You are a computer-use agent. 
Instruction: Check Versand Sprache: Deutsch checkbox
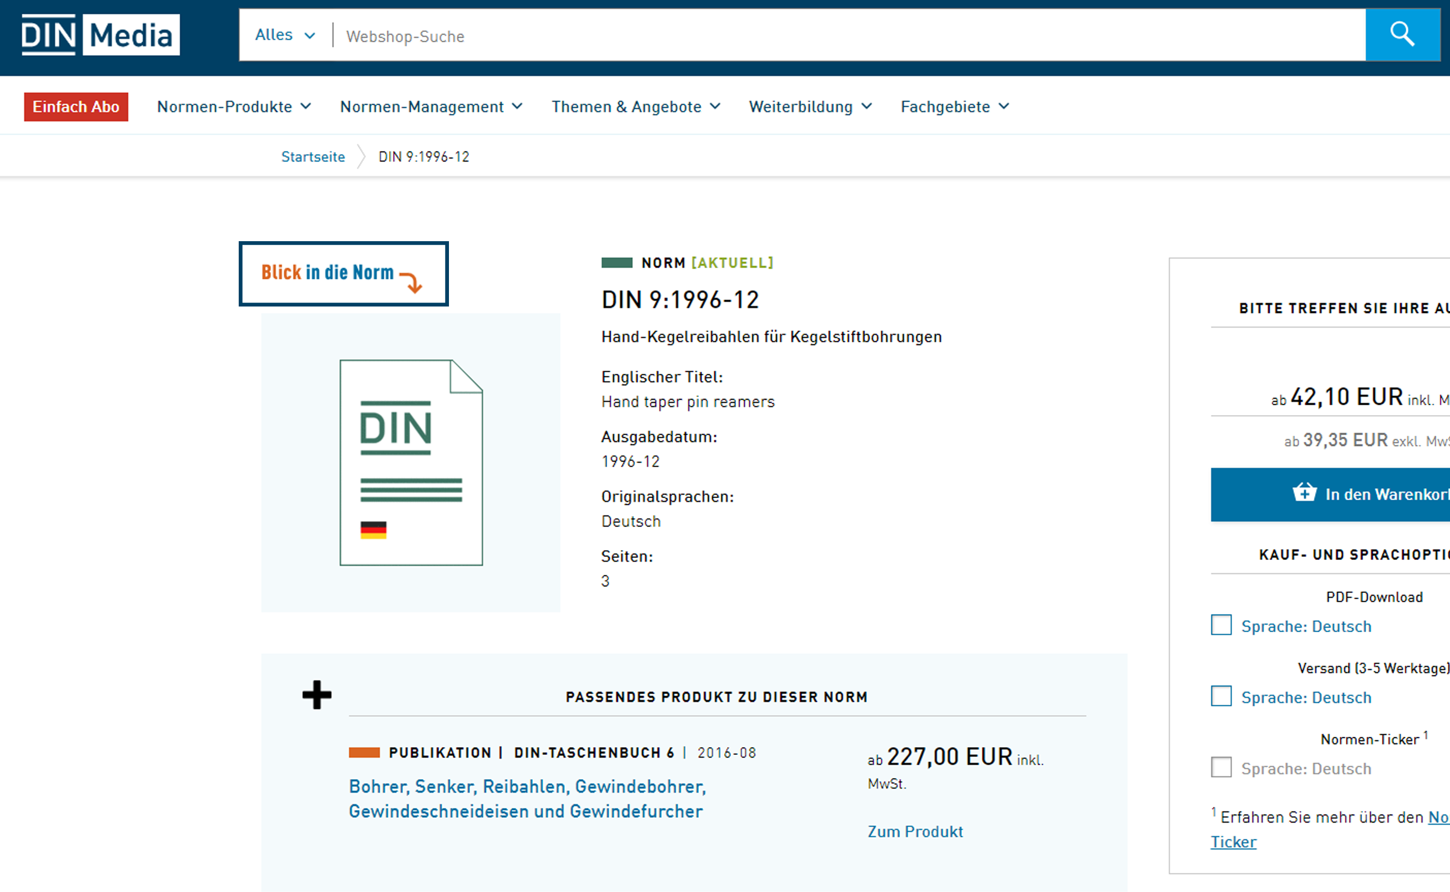(x=1221, y=696)
